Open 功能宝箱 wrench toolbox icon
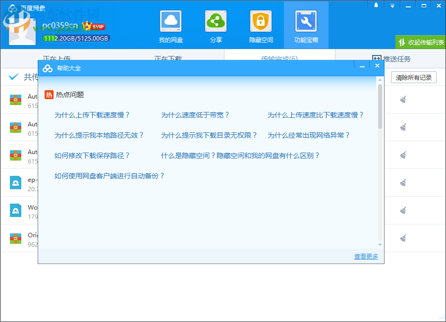 pos(306,21)
